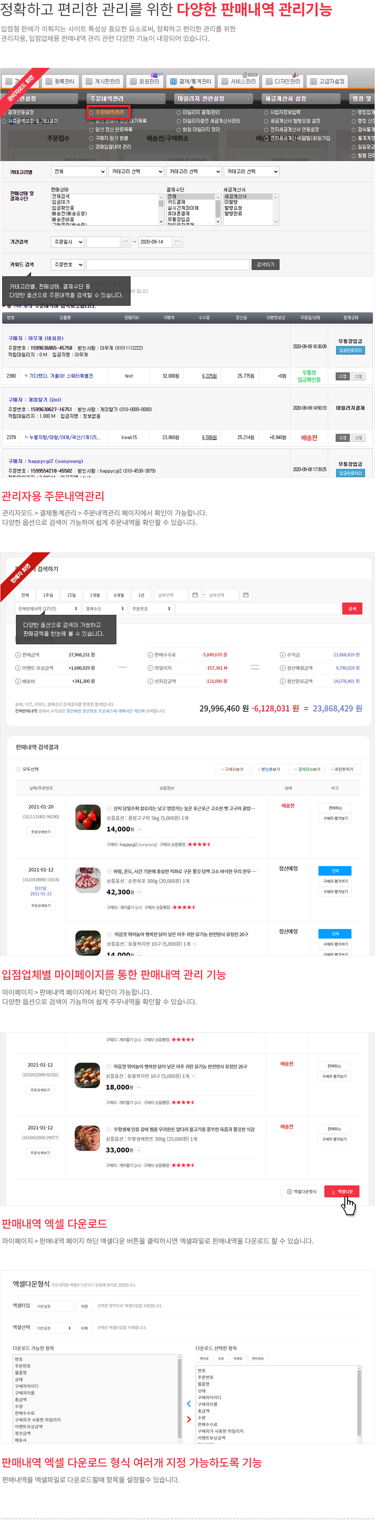Screen dimensions: 375x1520
Task: Select the 결제/통계관리 tab
Action: tap(190, 82)
